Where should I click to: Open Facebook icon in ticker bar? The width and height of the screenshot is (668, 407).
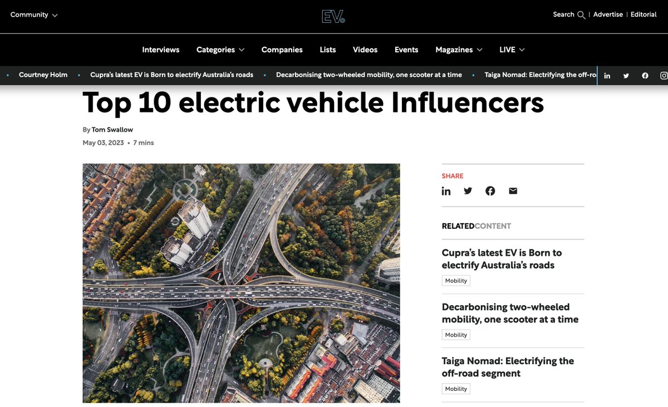click(645, 76)
